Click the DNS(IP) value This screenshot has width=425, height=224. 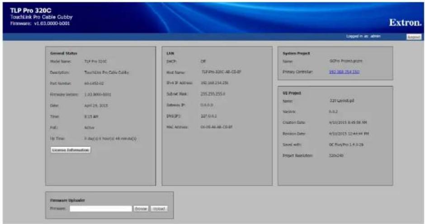[x=208, y=116]
